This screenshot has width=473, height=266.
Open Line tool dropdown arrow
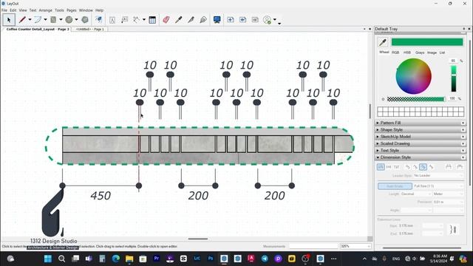point(30,20)
